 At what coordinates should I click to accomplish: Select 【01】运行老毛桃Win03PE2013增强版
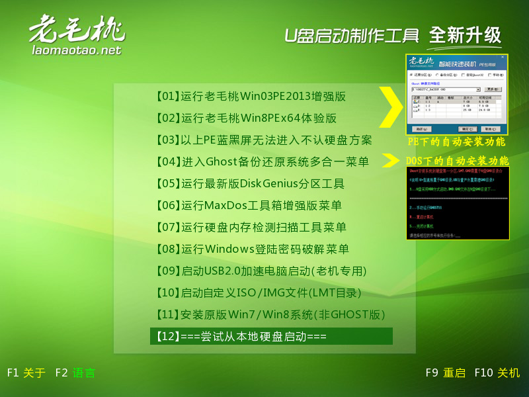pos(251,96)
